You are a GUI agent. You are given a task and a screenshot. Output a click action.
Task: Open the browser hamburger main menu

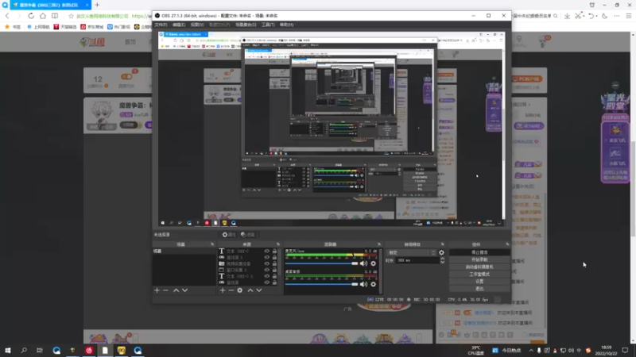(x=629, y=16)
